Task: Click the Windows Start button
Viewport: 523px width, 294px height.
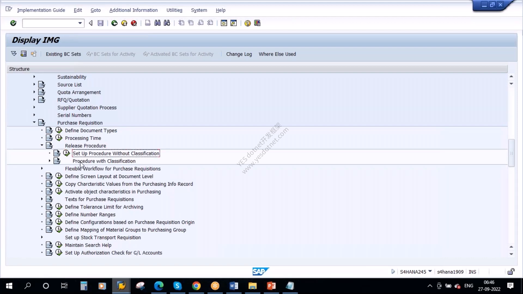Action: click(9, 286)
